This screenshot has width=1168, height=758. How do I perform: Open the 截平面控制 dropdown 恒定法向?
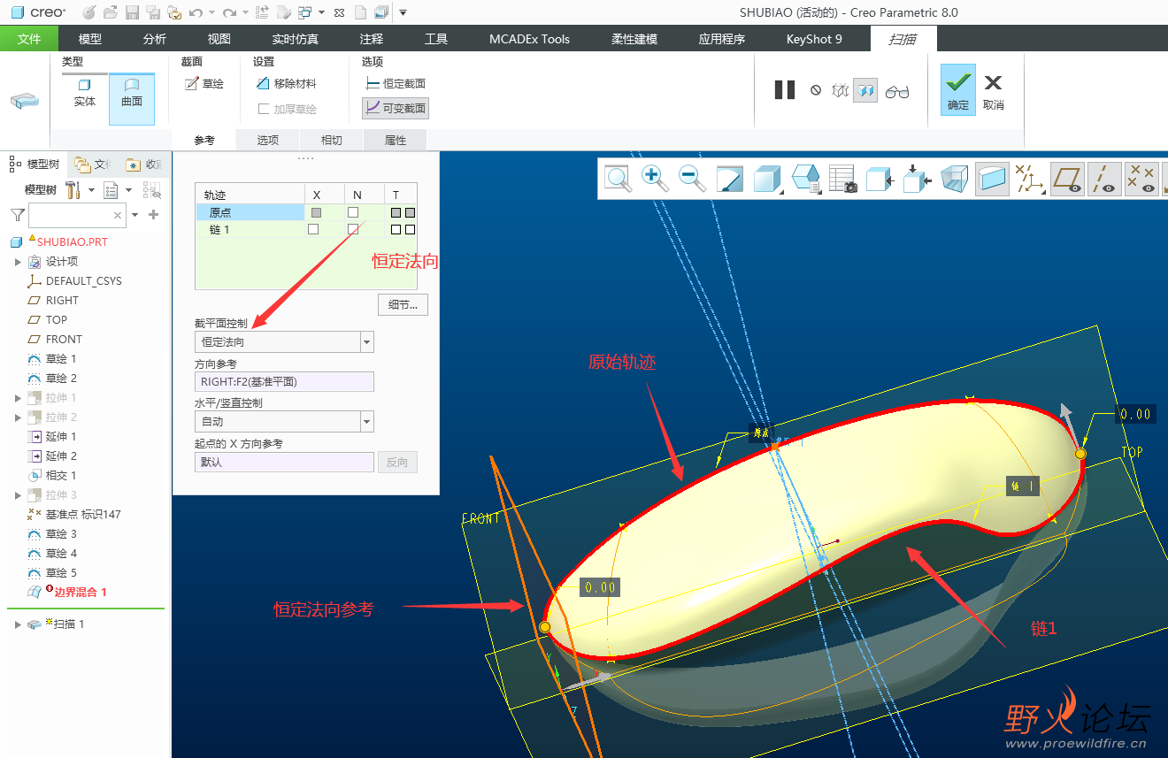(x=284, y=341)
